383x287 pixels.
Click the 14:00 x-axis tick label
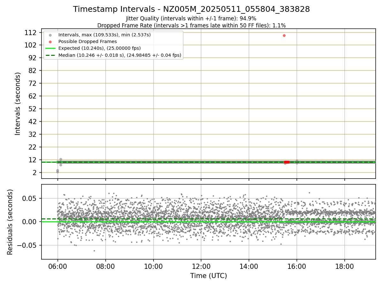point(249,266)
